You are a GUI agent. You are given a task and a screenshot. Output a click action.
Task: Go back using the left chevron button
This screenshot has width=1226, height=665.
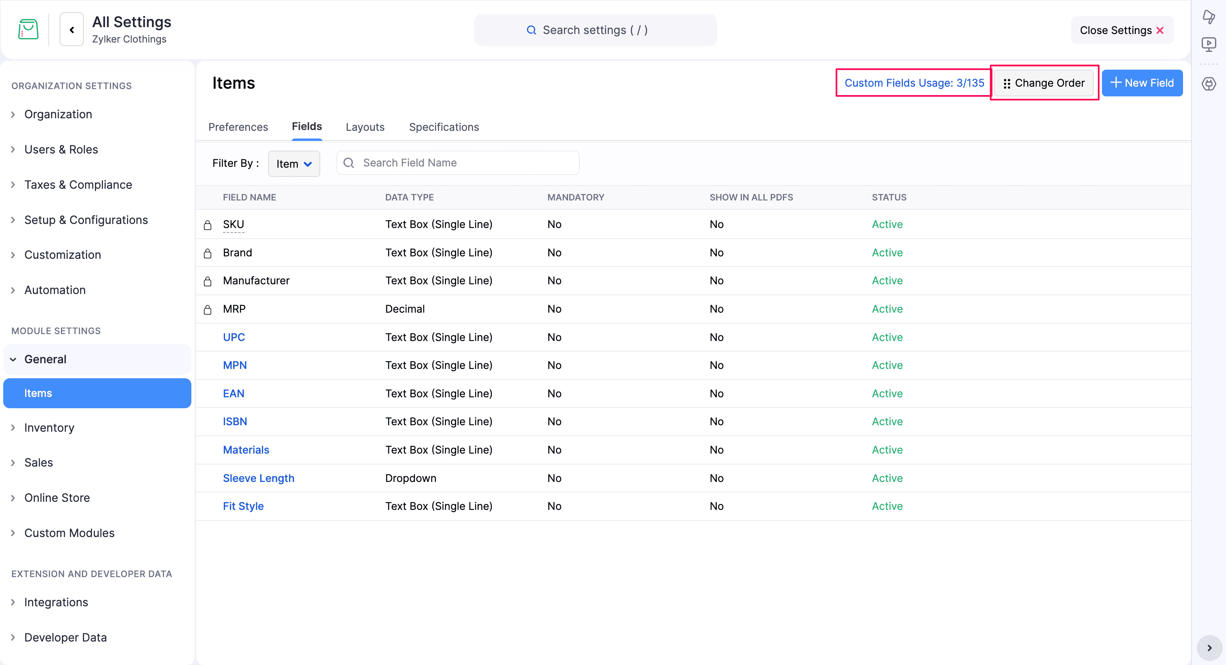(x=72, y=30)
